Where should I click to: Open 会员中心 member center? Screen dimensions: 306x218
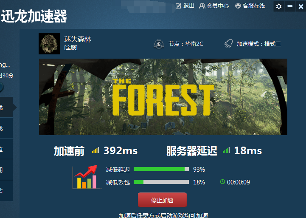point(214,6)
